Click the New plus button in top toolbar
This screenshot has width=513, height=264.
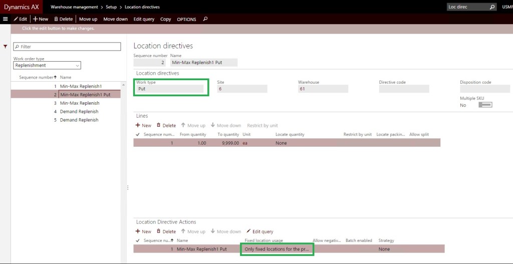pyautogui.click(x=41, y=19)
